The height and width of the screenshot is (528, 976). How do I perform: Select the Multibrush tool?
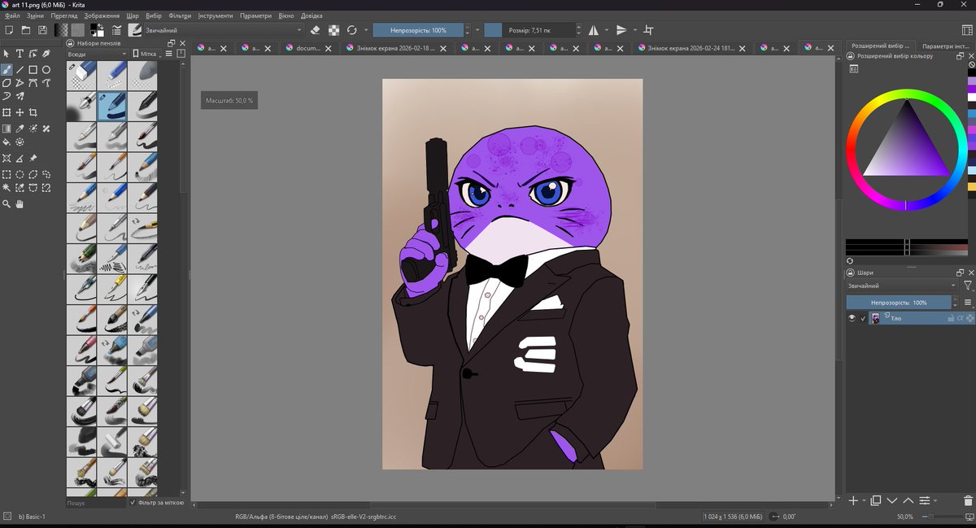tap(20, 96)
